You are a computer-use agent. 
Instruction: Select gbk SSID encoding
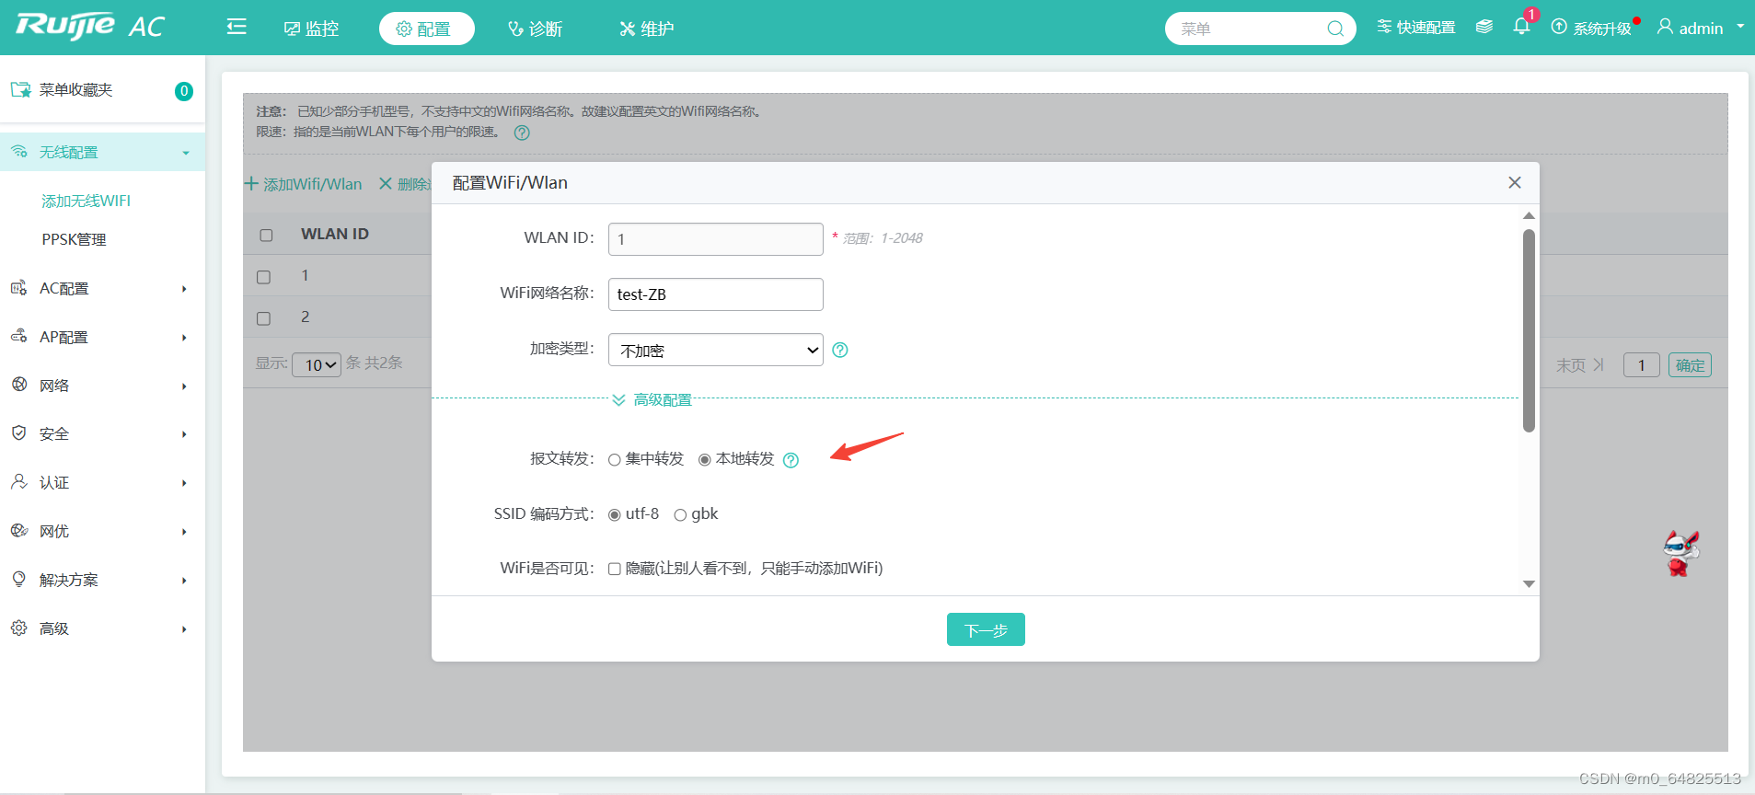680,515
